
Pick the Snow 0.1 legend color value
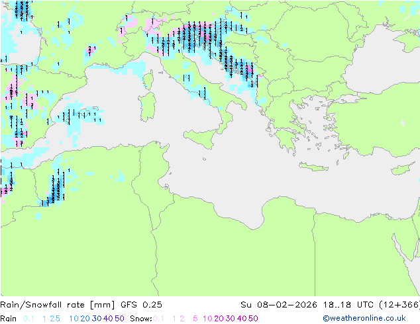[x=158, y=319]
